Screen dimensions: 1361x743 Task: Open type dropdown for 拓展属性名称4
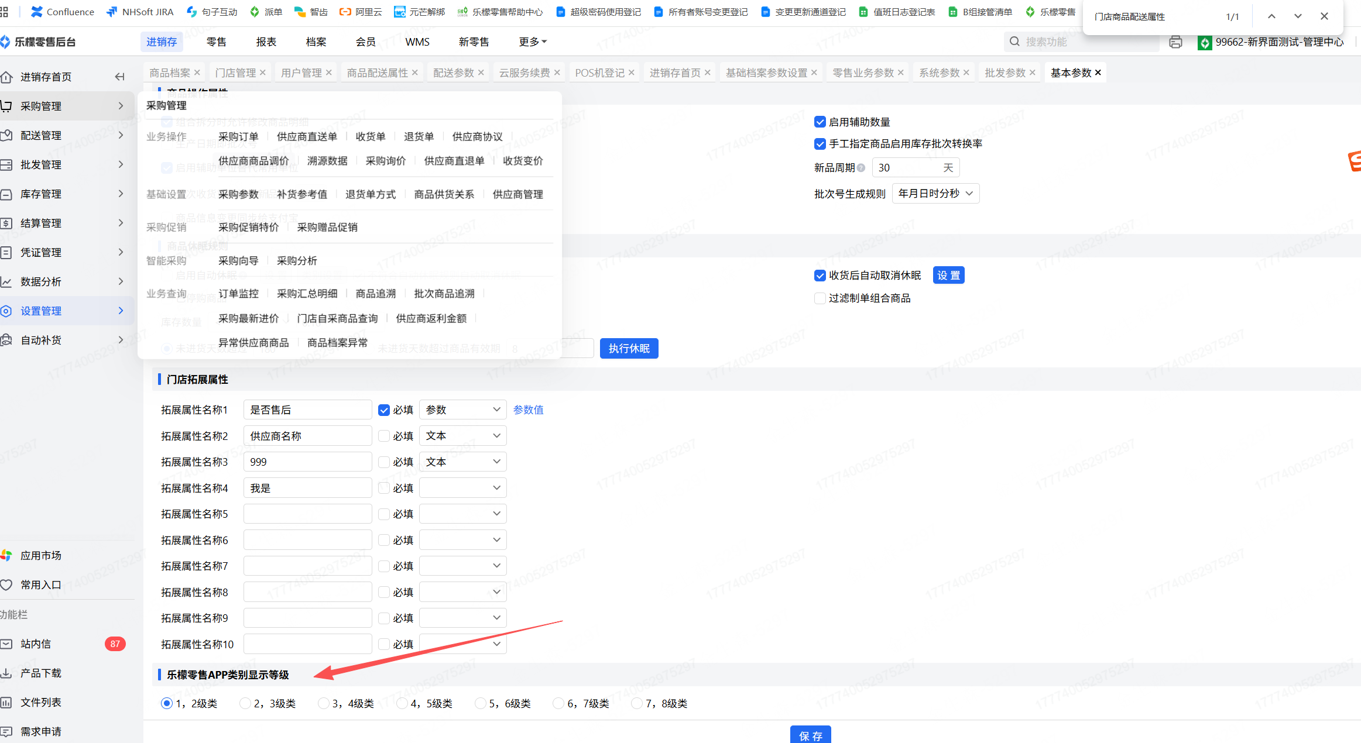coord(462,488)
